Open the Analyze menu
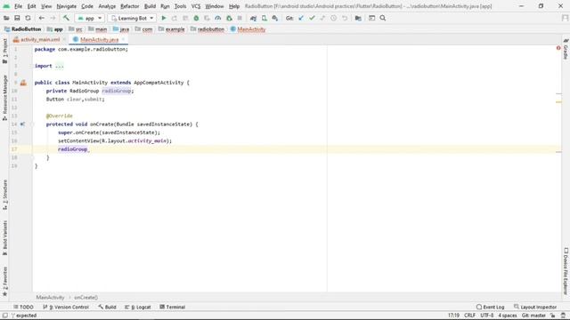570x320 pixels. pos(107,6)
